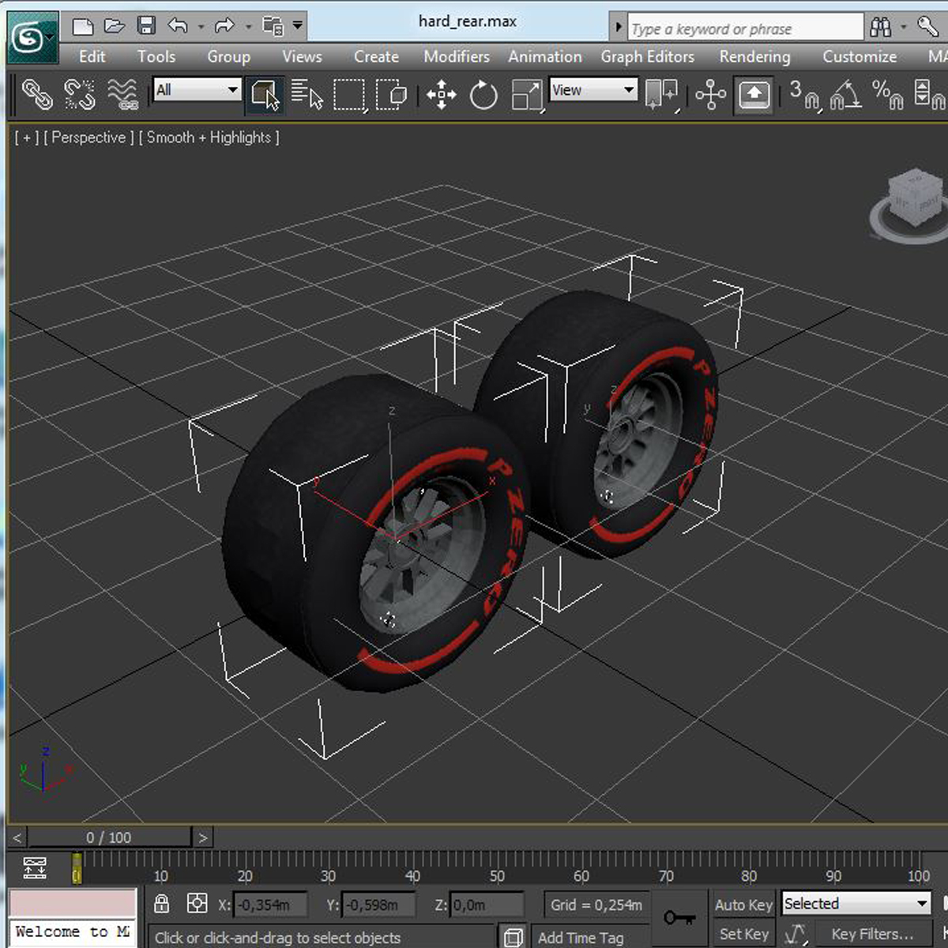
Task: Click the Y coordinate field
Action: pyautogui.click(x=378, y=905)
